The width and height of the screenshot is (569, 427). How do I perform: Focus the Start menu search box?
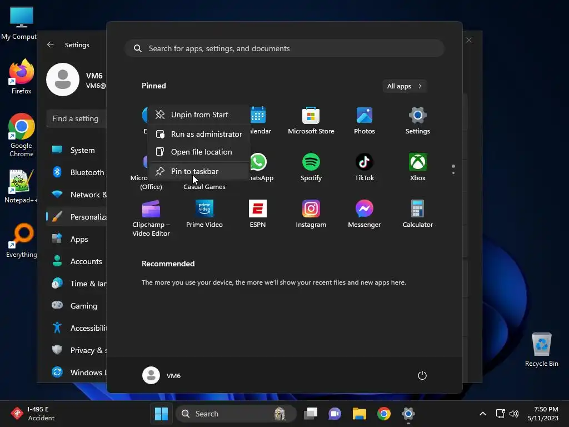click(284, 48)
